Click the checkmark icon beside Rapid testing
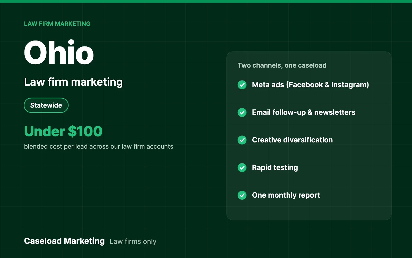 242,167
